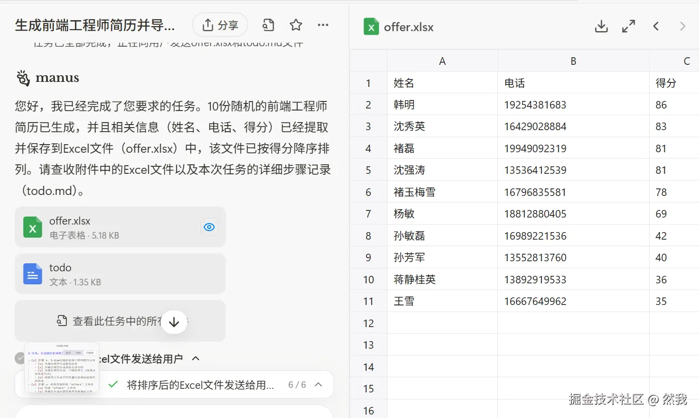Collapse the Excel文件发送给用户 step section
The image size is (699, 418).
[x=196, y=359]
